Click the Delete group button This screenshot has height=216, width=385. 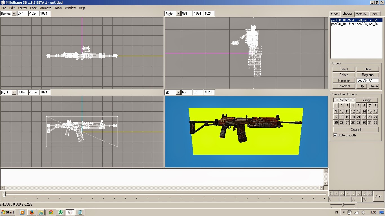(344, 75)
